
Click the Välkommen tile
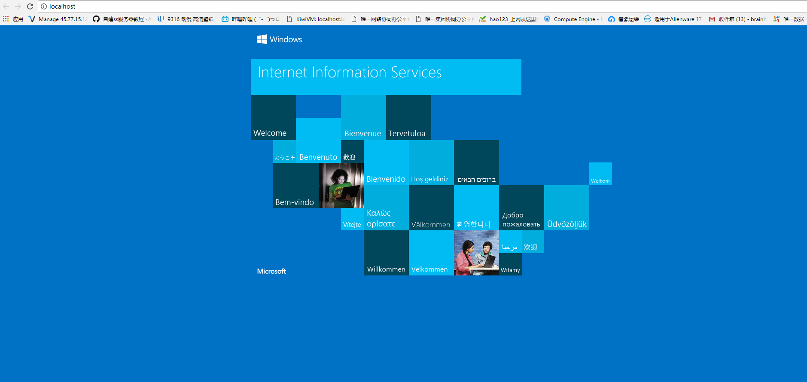(x=431, y=208)
